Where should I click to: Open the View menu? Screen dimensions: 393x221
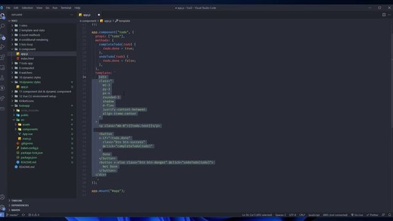[x=39, y=8]
